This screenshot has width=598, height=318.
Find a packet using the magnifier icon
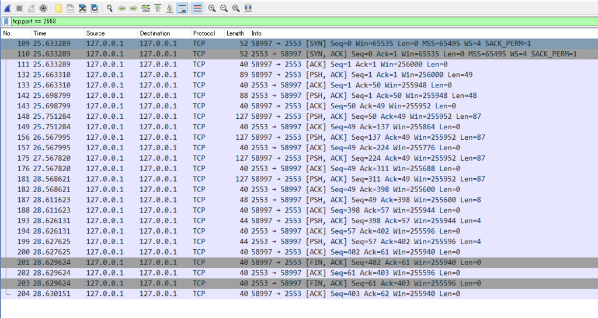pyautogui.click(x=109, y=8)
